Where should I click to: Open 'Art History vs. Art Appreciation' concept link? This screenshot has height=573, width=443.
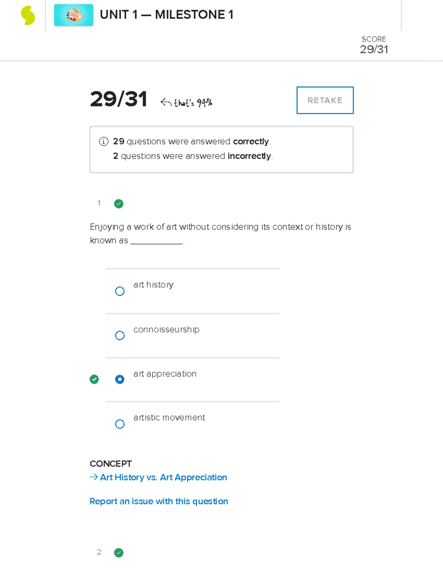(x=163, y=477)
